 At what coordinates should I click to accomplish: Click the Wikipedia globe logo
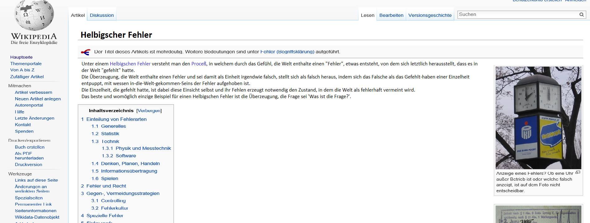coord(34,16)
